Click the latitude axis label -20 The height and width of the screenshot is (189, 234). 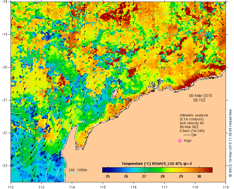coord(4,67)
